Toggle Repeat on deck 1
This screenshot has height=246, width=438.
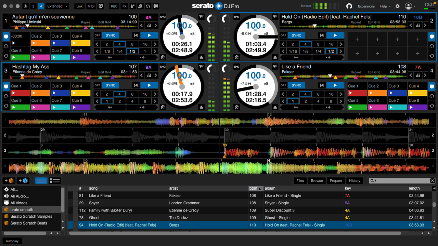click(x=86, y=22)
